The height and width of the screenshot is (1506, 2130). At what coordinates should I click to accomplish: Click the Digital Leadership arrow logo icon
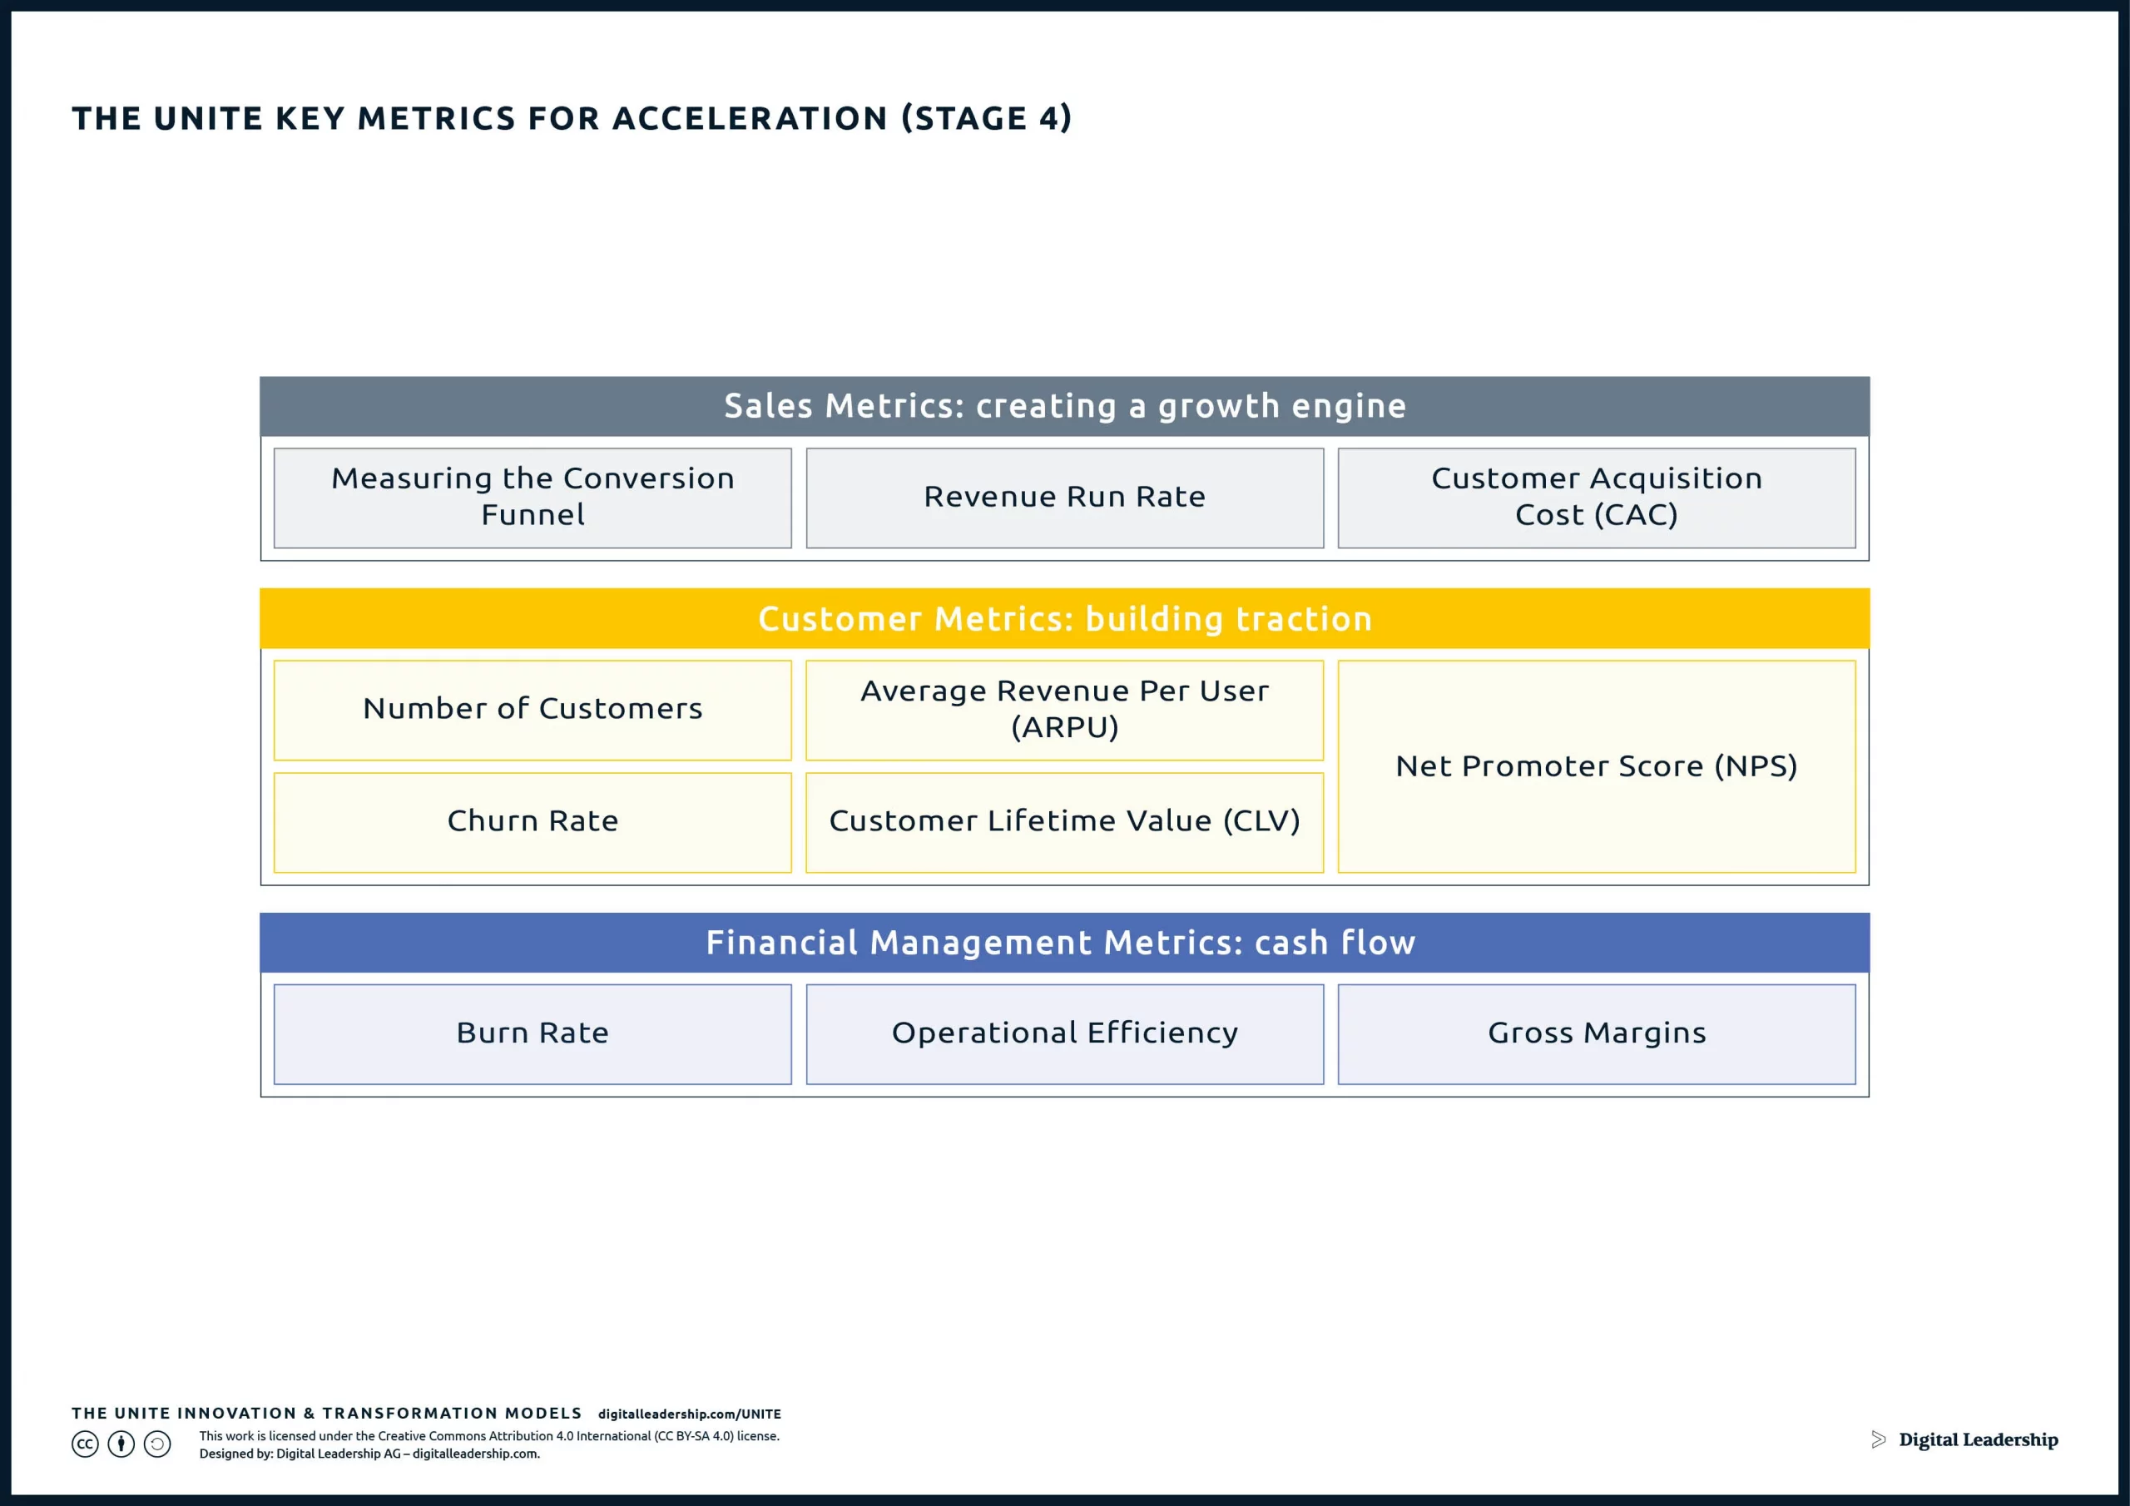click(1879, 1439)
